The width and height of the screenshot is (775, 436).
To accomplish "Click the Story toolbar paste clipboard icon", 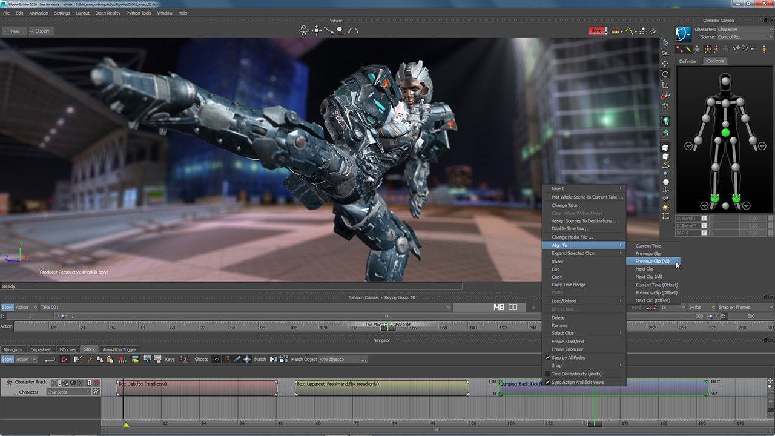I will click(x=110, y=359).
